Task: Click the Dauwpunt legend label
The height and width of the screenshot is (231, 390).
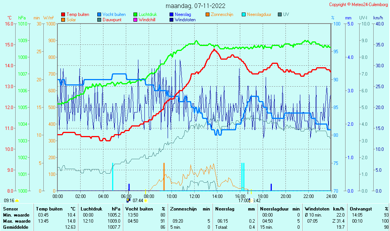Action: point(112,20)
